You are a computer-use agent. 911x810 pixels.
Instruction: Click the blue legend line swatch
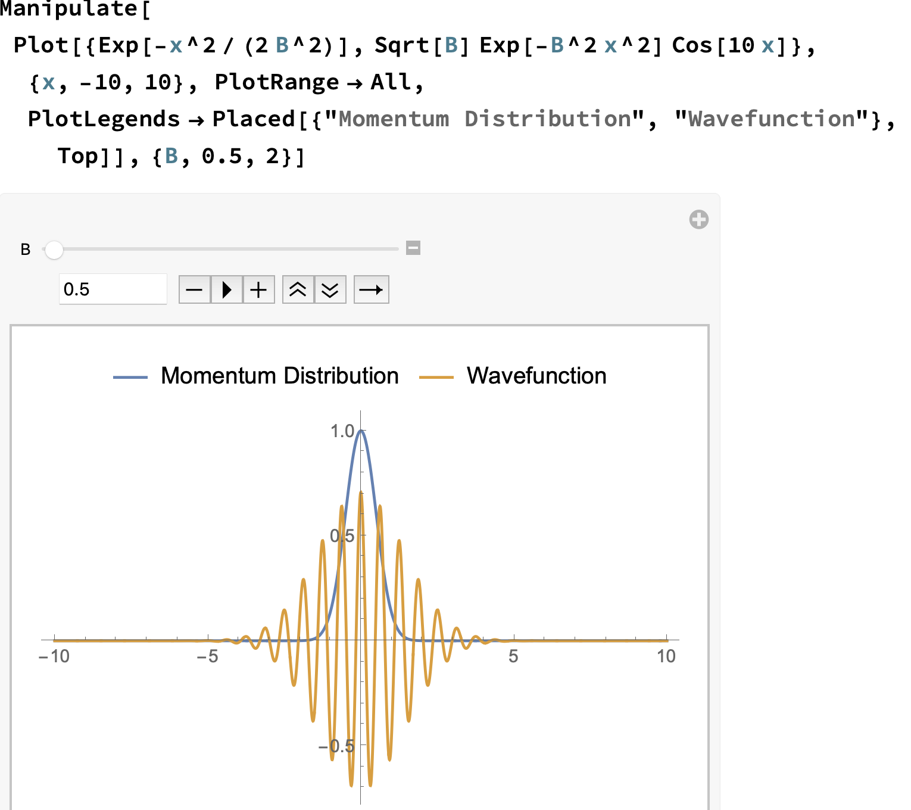[x=130, y=377]
